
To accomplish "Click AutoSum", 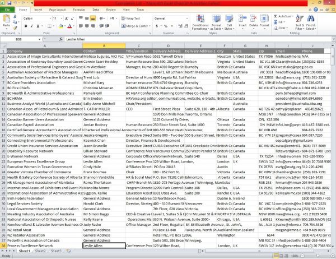I will point(283,16).
